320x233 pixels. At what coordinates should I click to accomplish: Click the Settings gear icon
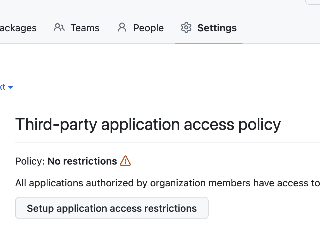pos(186,27)
